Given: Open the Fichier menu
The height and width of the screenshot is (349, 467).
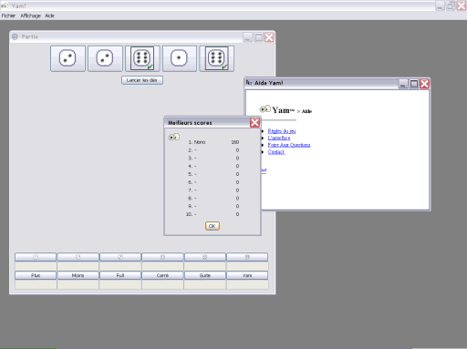Looking at the screenshot, I should click(8, 15).
